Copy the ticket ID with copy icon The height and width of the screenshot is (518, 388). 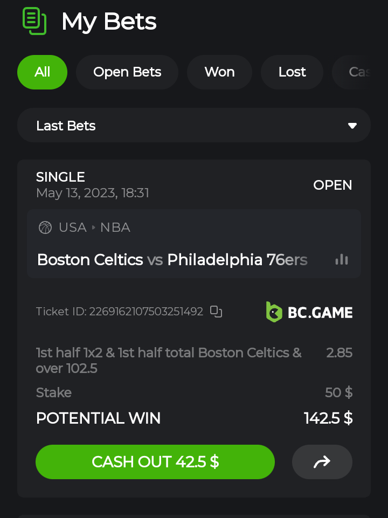(216, 312)
